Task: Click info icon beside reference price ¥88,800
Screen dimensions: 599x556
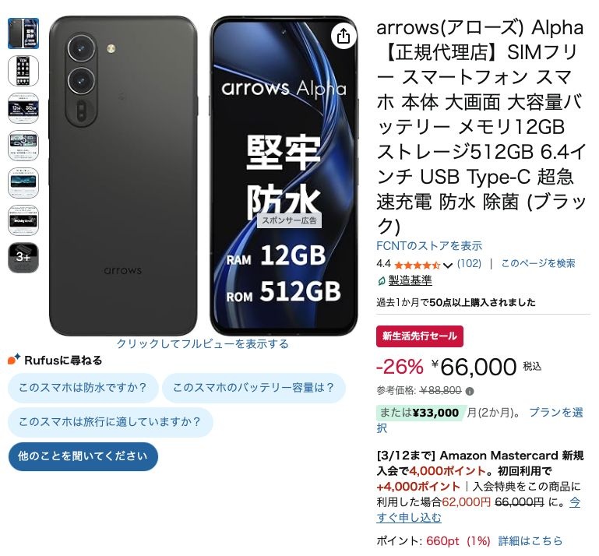Action: [x=470, y=391]
